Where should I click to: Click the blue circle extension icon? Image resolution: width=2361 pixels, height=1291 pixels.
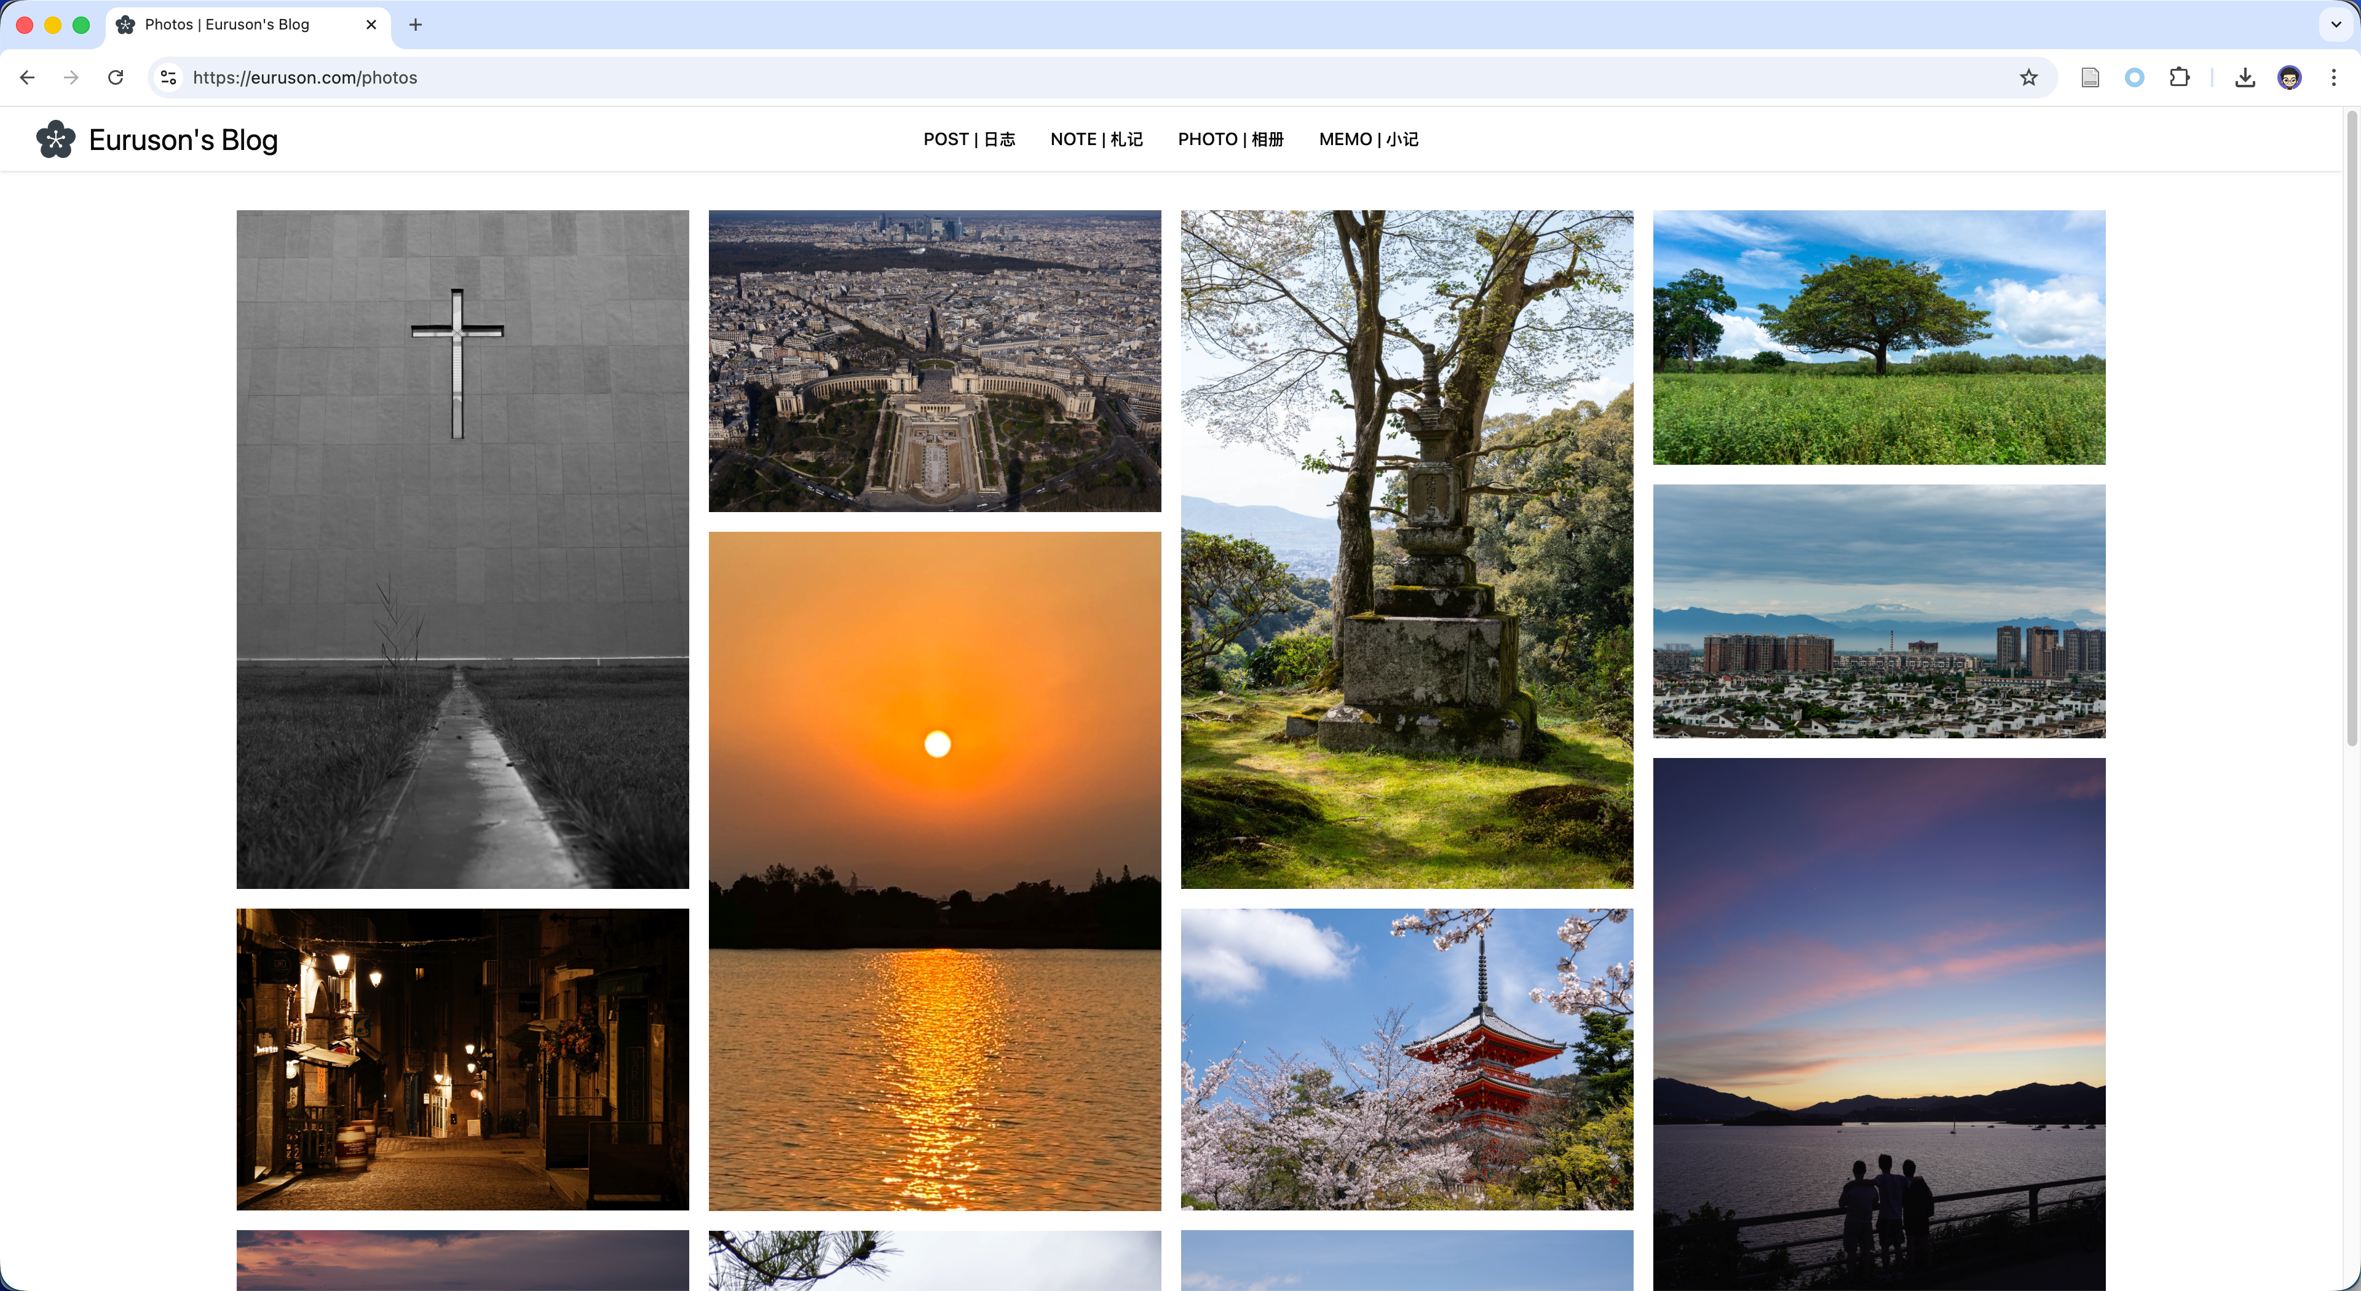coord(2134,78)
